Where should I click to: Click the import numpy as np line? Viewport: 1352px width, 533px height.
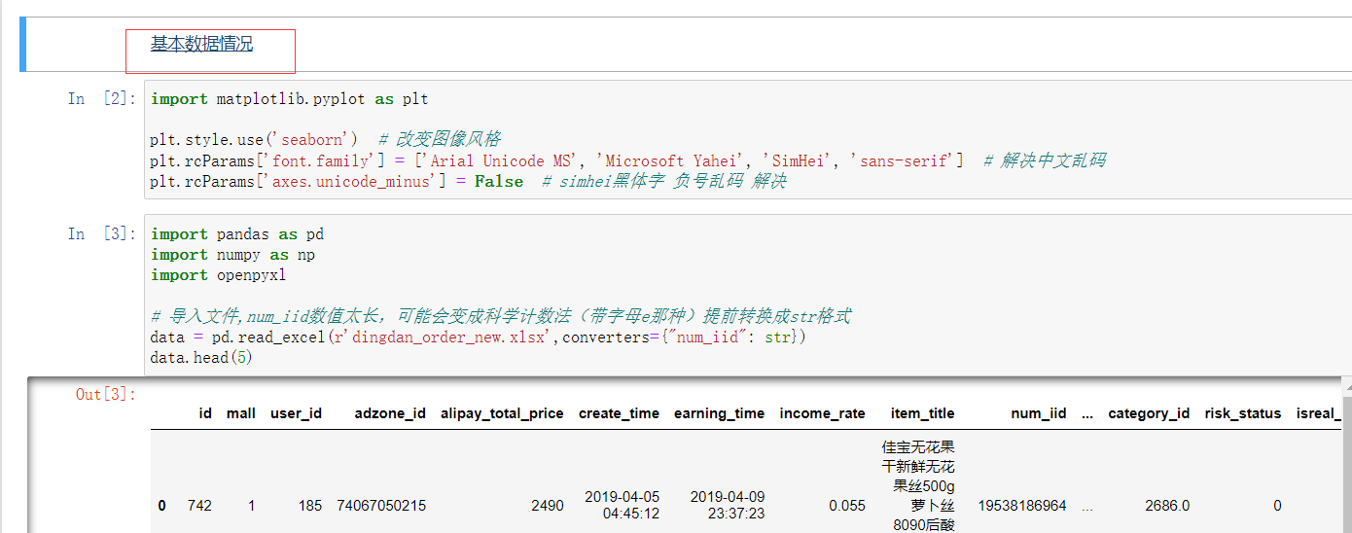point(232,255)
